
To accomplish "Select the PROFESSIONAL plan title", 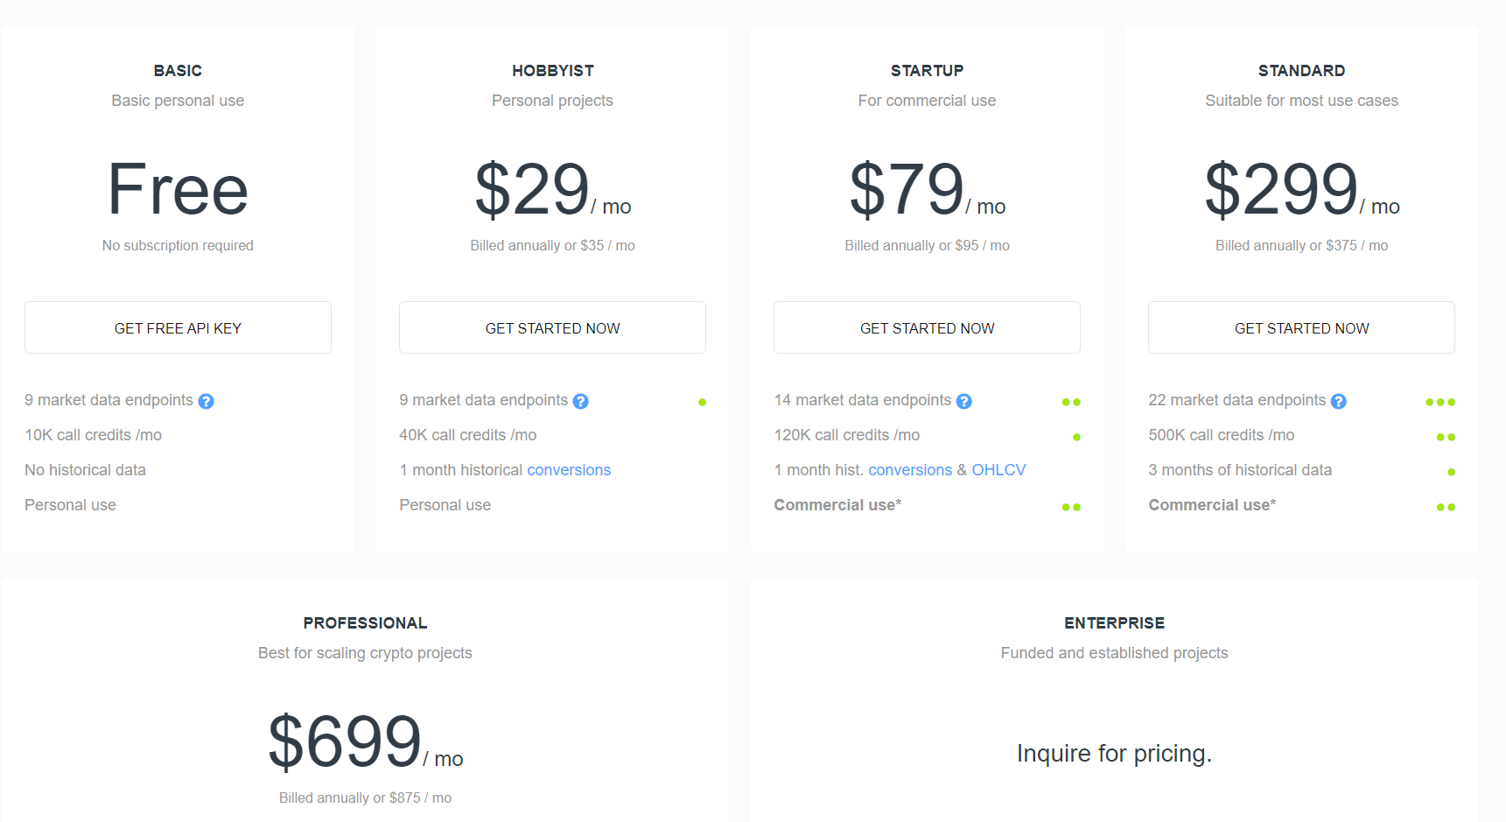I will point(366,622).
